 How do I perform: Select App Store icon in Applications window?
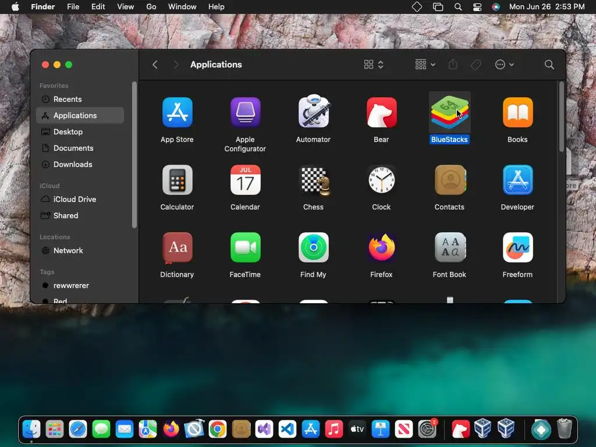click(x=177, y=112)
